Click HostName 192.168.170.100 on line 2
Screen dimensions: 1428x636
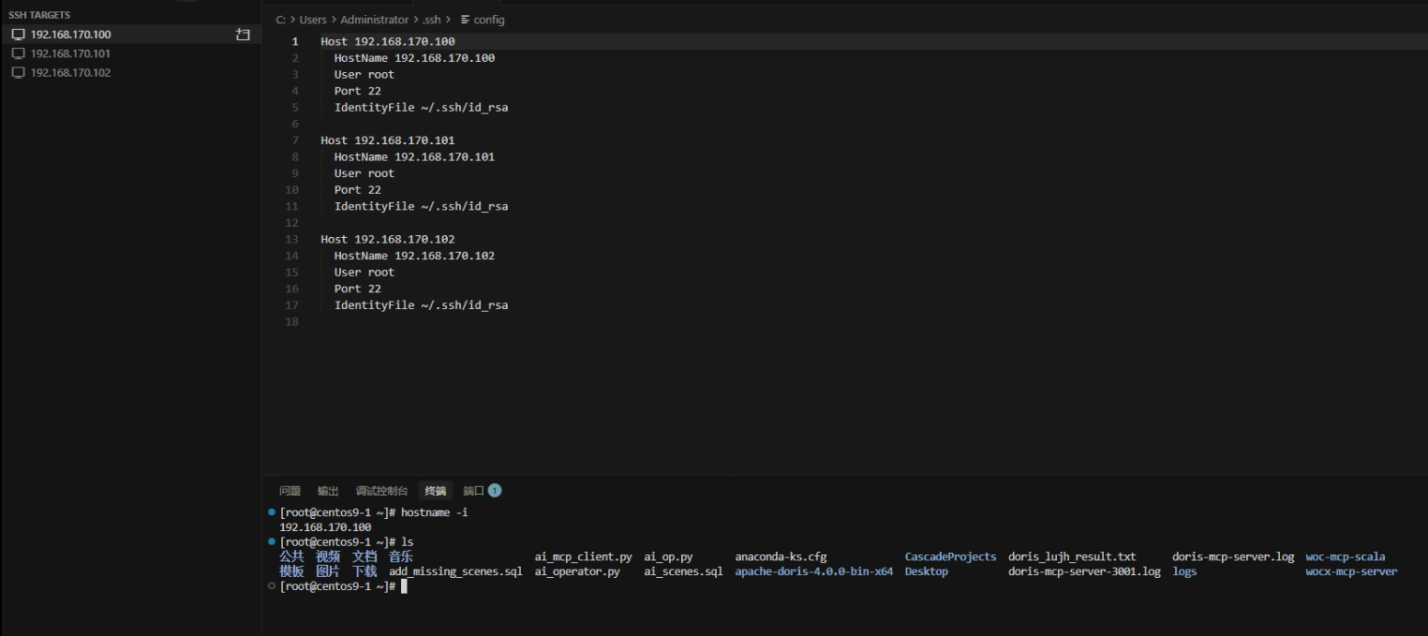pos(414,58)
